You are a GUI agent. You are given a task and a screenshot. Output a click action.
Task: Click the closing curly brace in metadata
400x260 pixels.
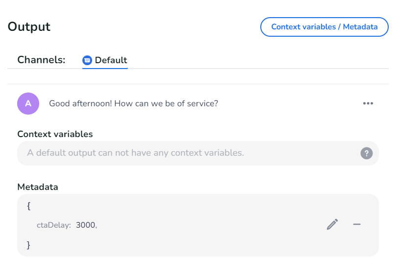click(x=29, y=244)
